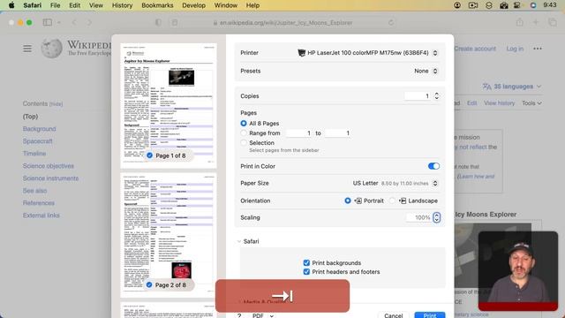The height and width of the screenshot is (318, 565).
Task: Expand the 35 languages dropdown
Action: click(x=512, y=87)
